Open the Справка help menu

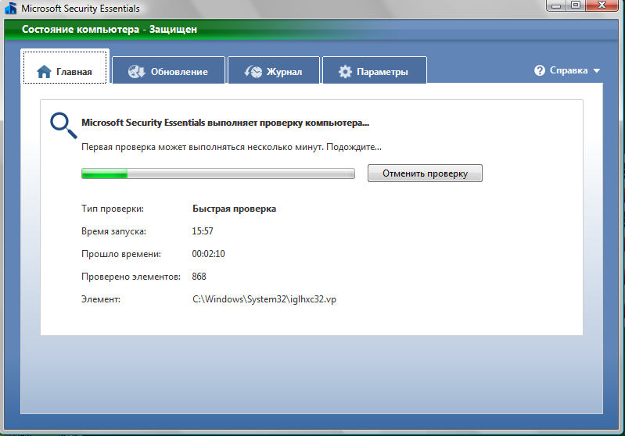click(567, 70)
